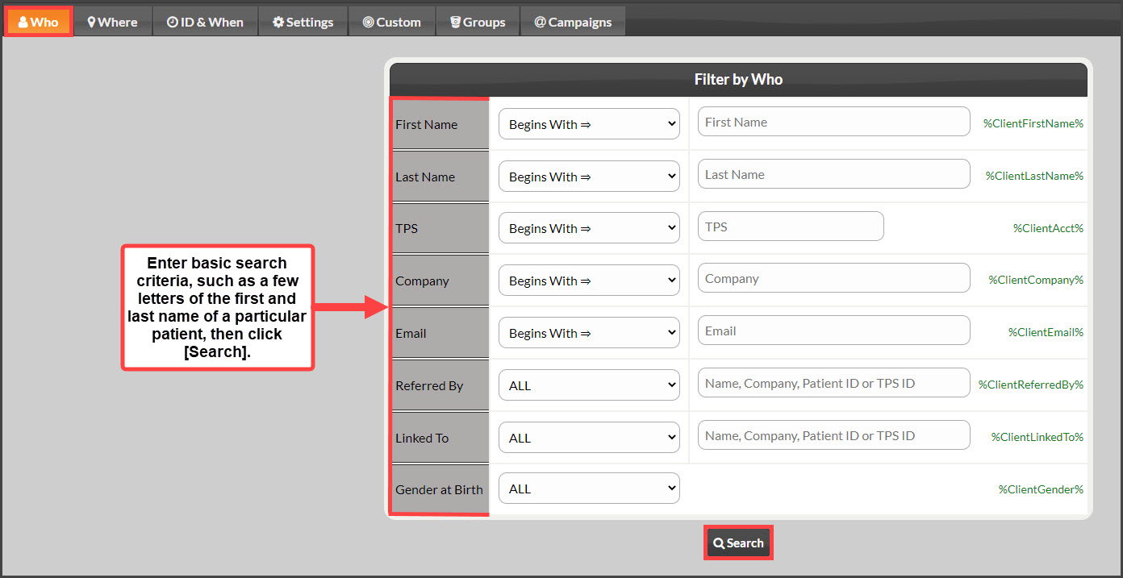Click the %ClientAcct% merge tag
The image size is (1123, 578).
coord(1048,228)
